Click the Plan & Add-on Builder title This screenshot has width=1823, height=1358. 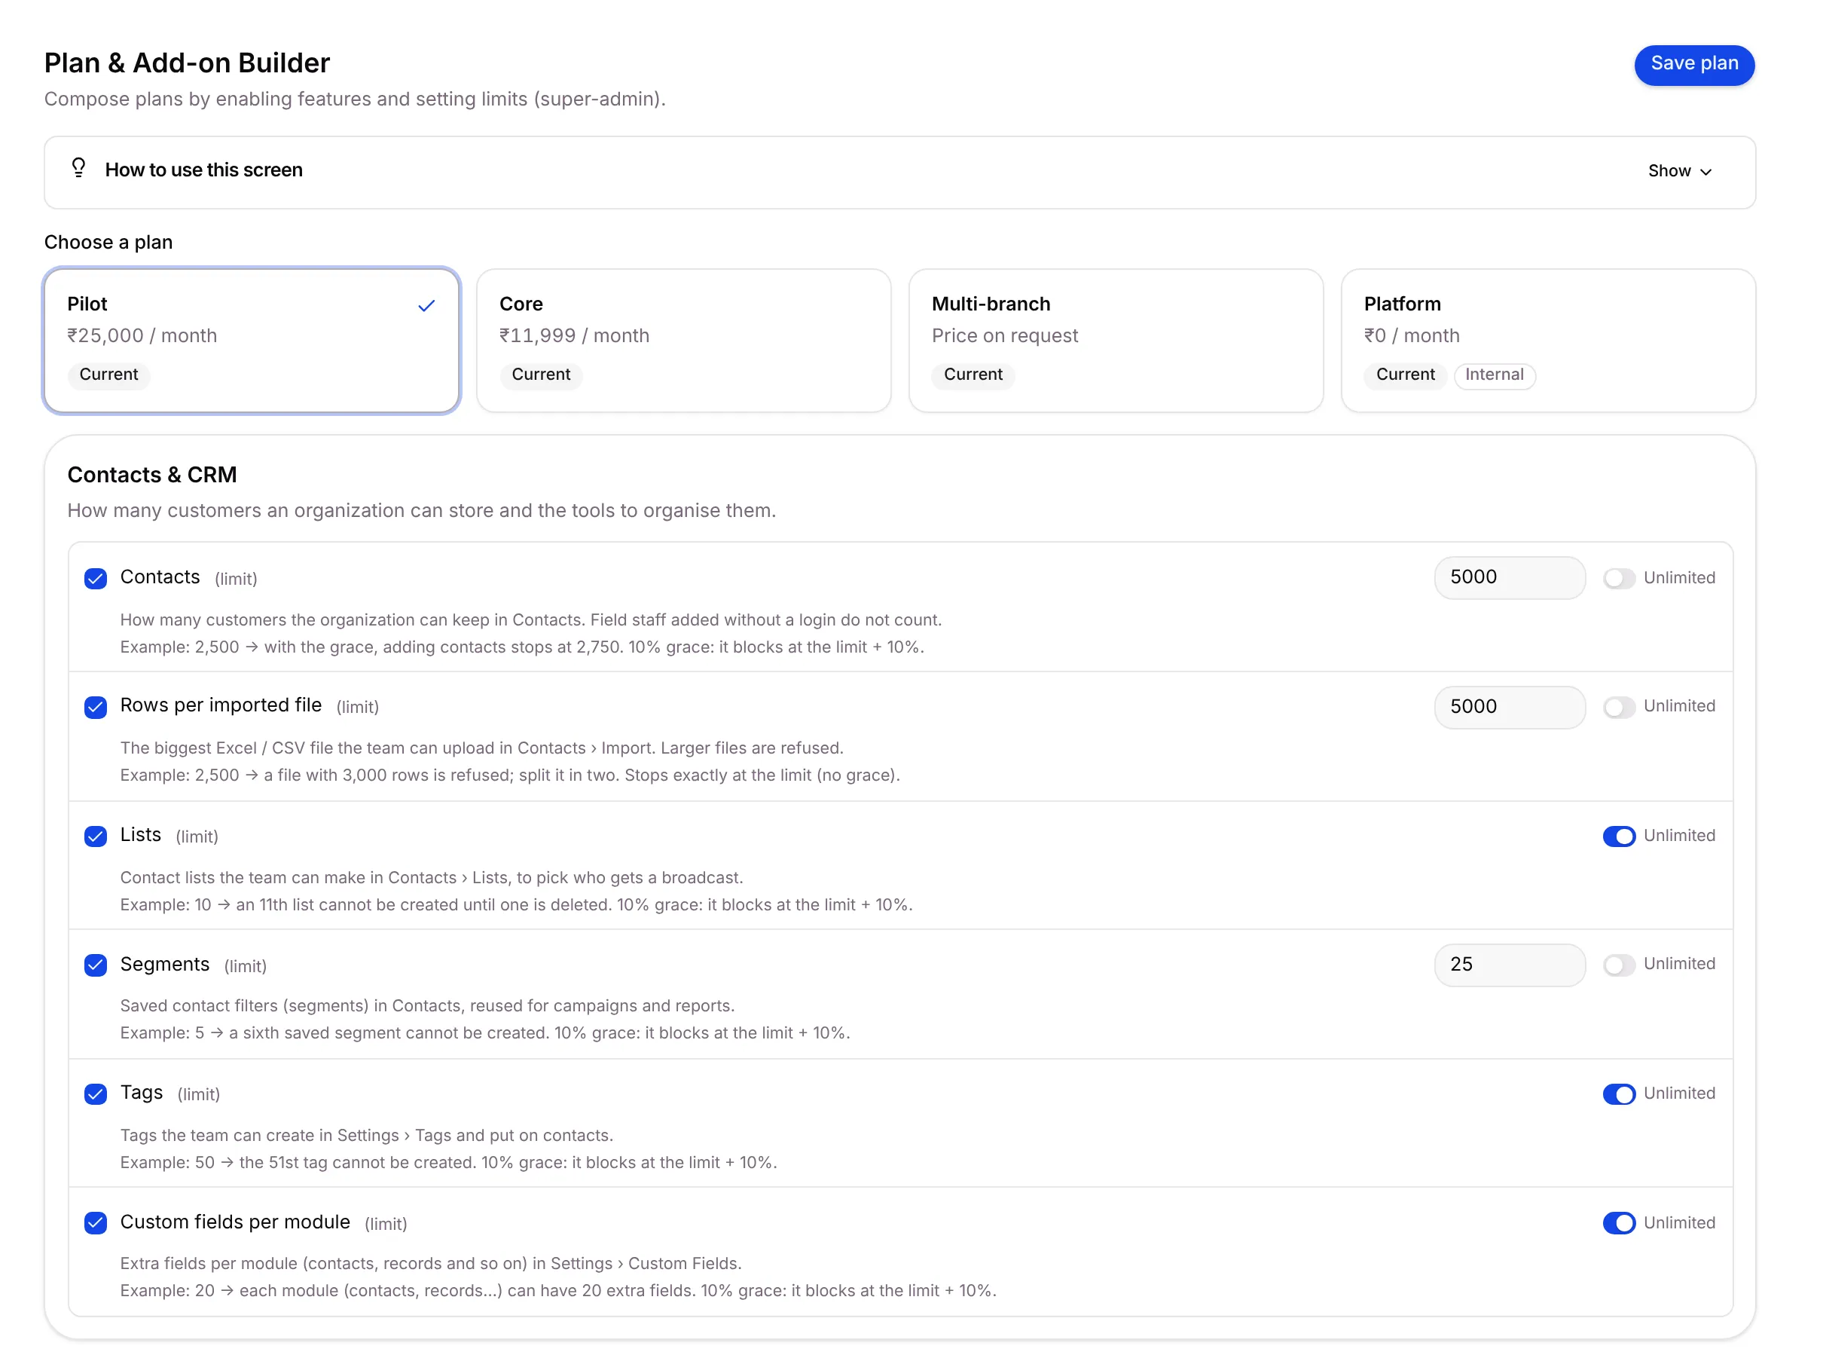tap(188, 63)
